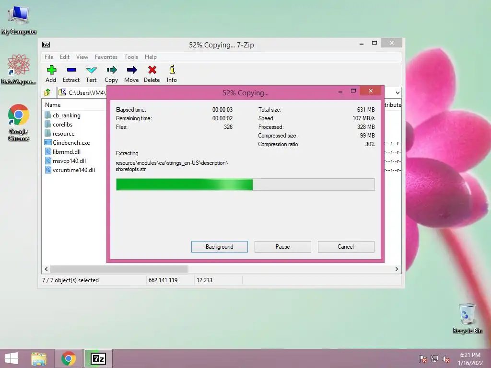Open Google Chrome desktop shortcut
Screen dimensions: 491x368
pyautogui.click(x=19, y=122)
